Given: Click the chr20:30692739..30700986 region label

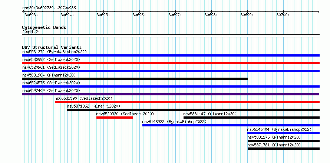Looking at the screenshot, I should click(x=49, y=8).
